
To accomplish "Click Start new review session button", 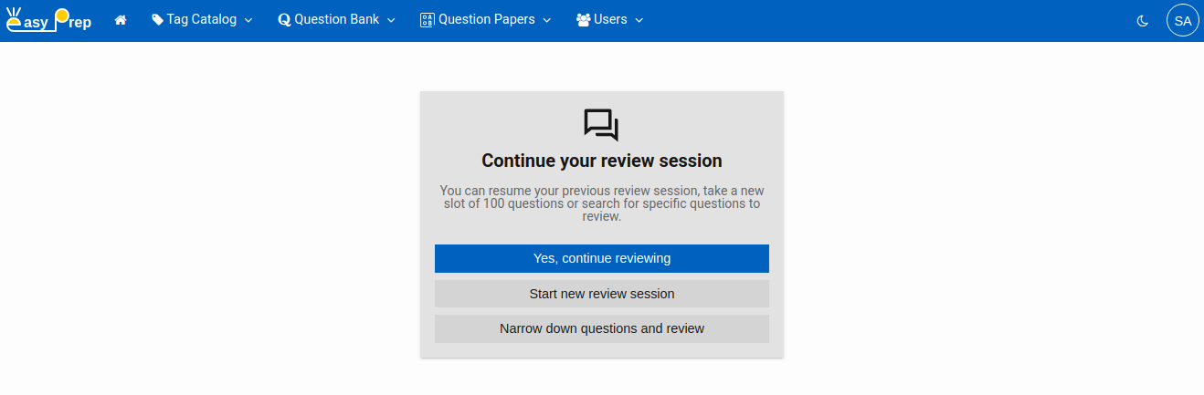I will click(602, 294).
